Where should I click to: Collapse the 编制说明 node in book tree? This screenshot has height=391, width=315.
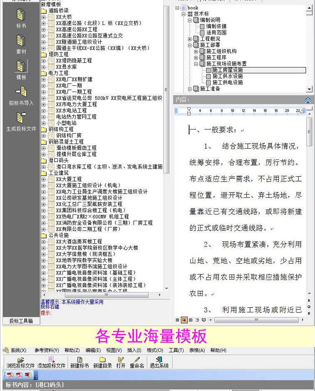pos(190,20)
